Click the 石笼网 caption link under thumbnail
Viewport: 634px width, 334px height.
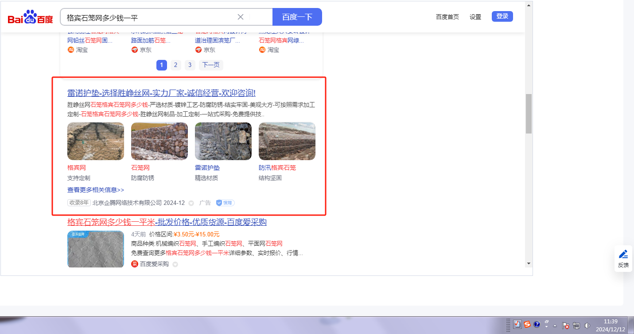(x=140, y=168)
